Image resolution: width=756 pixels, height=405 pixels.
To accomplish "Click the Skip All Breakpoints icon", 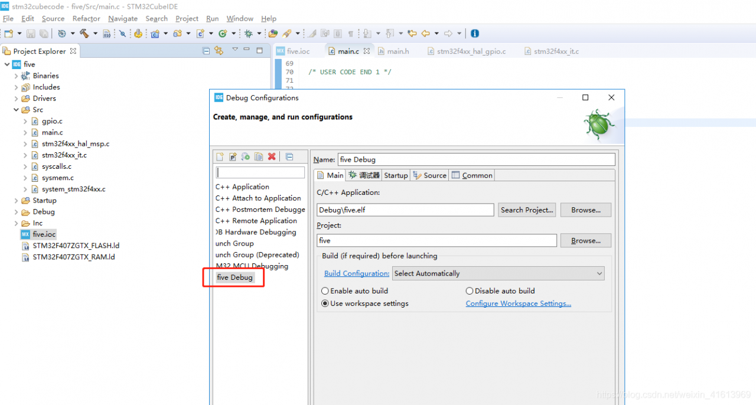I will click(122, 34).
